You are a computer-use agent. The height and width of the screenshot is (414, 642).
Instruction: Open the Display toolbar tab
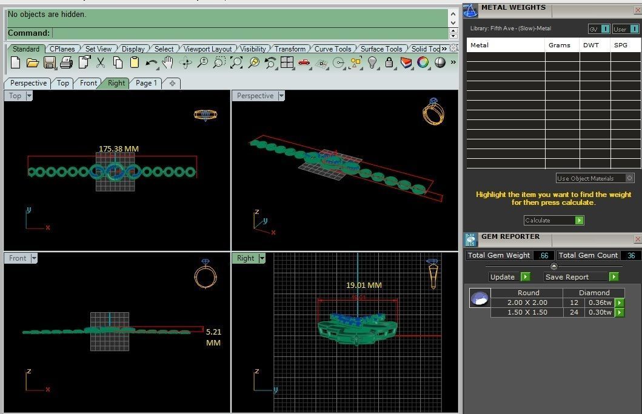pyautogui.click(x=133, y=48)
